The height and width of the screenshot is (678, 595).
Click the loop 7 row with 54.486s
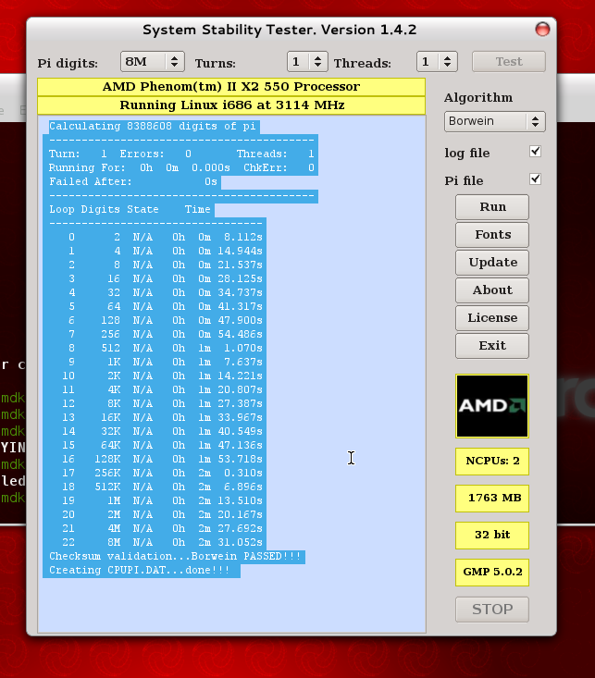tap(155, 334)
